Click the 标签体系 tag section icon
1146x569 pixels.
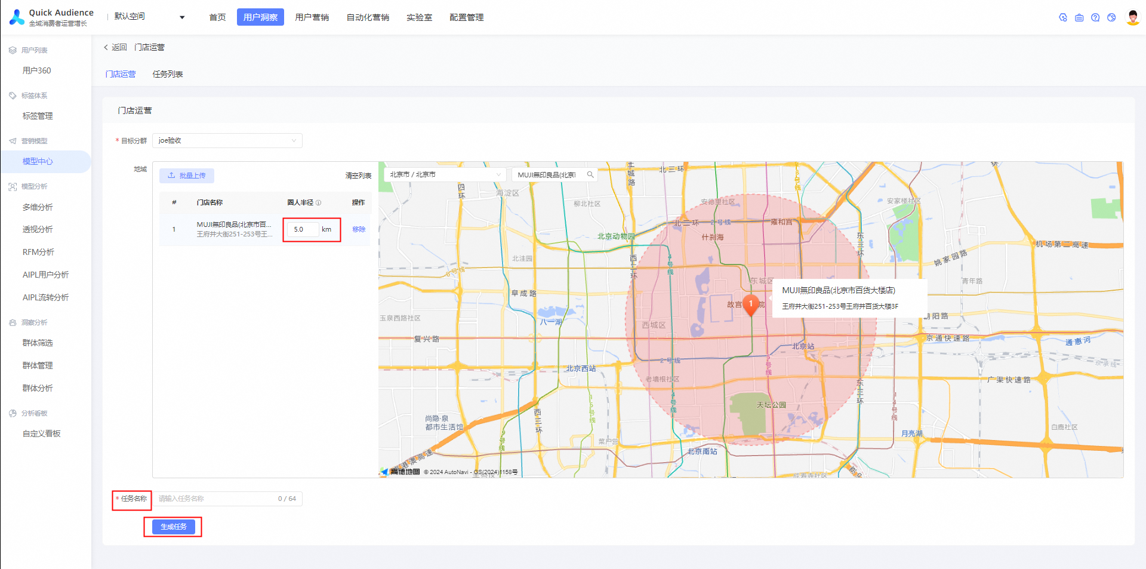pyautogui.click(x=13, y=96)
